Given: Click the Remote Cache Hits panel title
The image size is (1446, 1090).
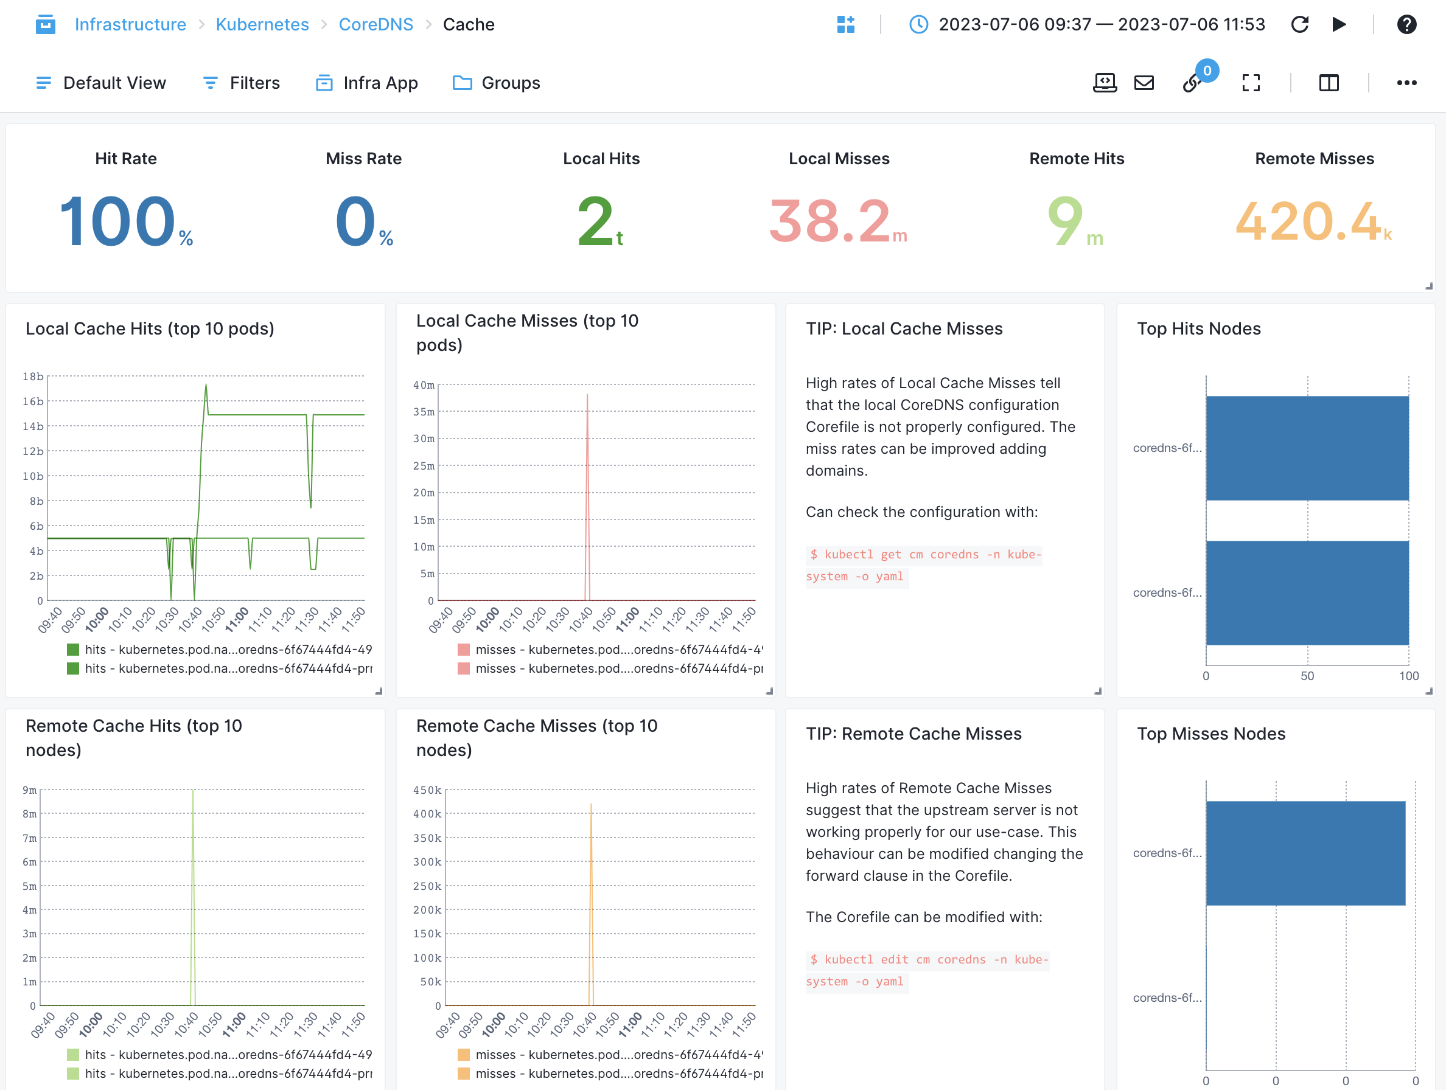Looking at the screenshot, I should [134, 738].
